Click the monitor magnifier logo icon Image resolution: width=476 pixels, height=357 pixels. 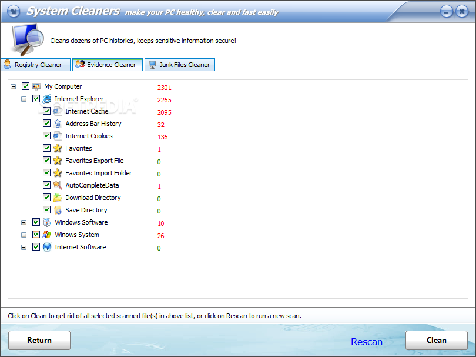(27, 39)
